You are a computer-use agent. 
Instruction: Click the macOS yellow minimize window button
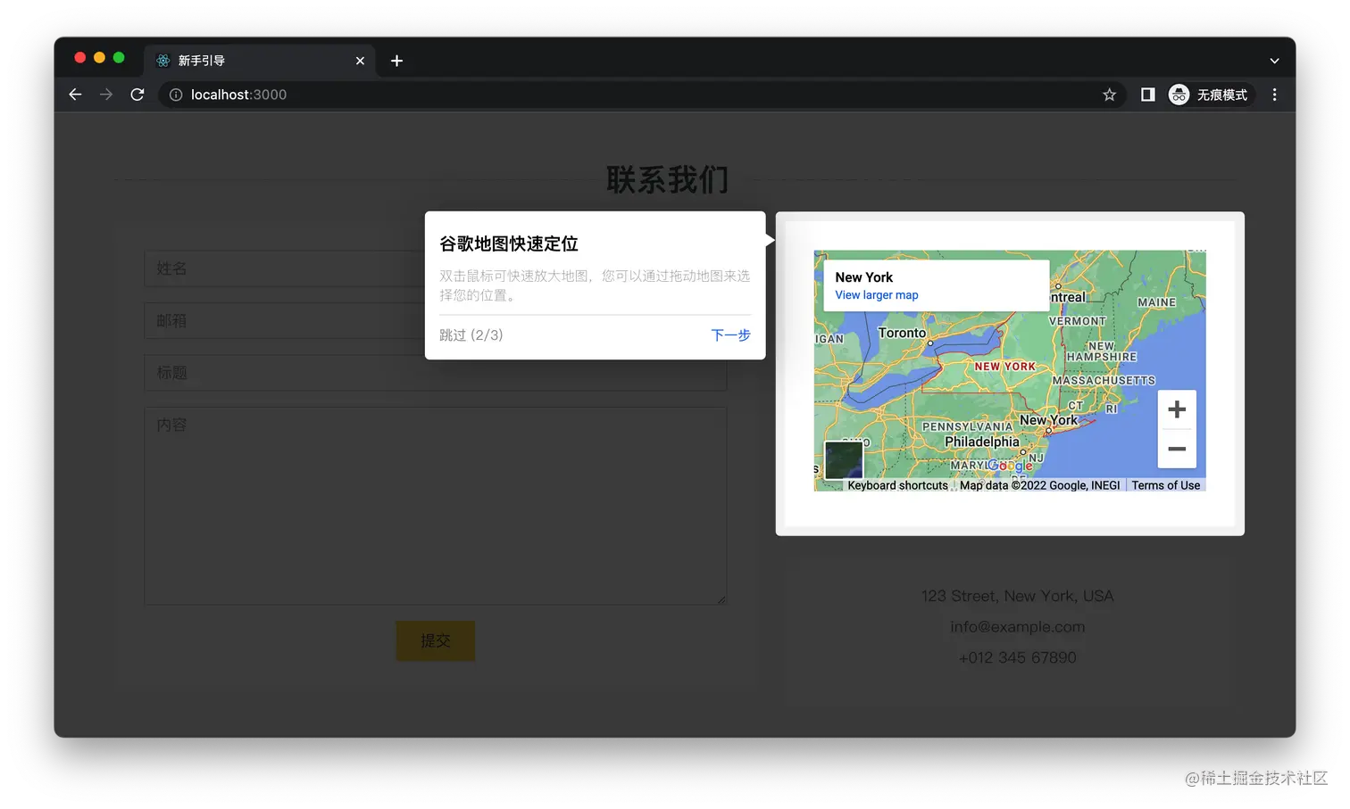coord(99,58)
